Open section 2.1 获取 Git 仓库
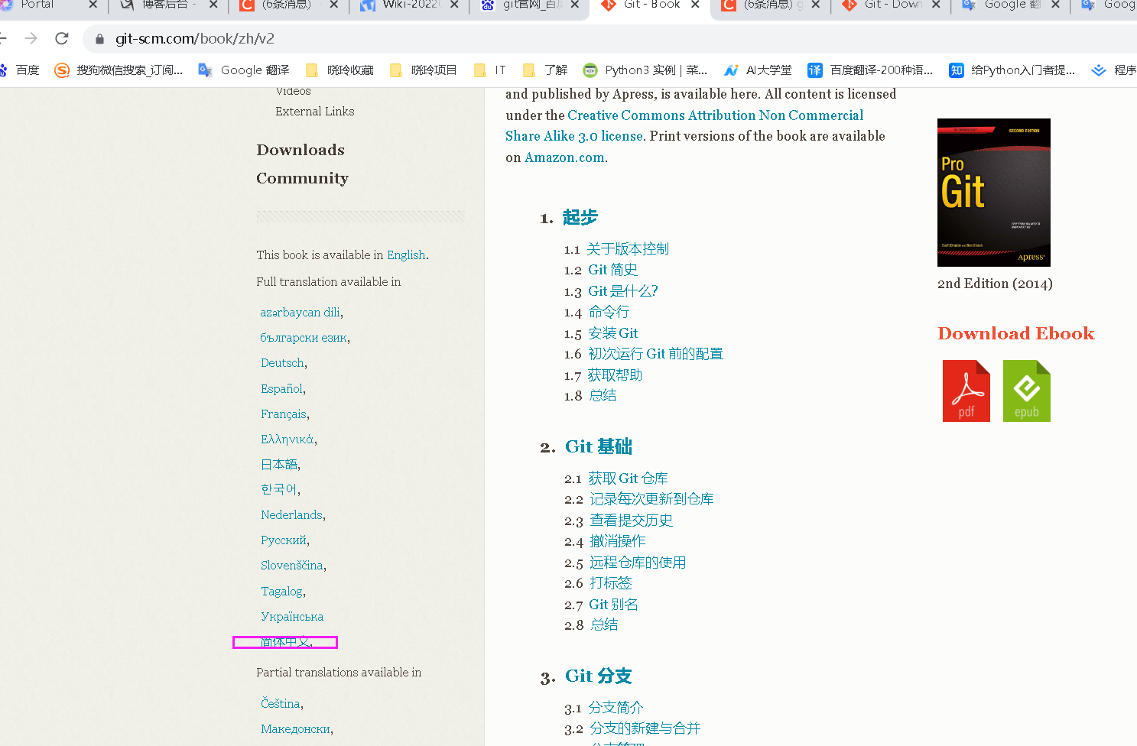The width and height of the screenshot is (1137, 746). [628, 478]
